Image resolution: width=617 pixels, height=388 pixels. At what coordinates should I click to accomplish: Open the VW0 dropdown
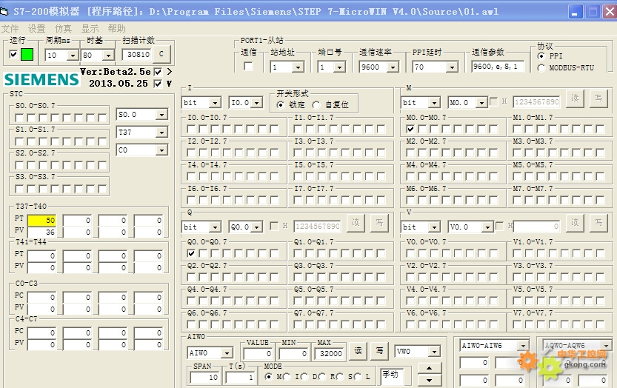pos(434,351)
